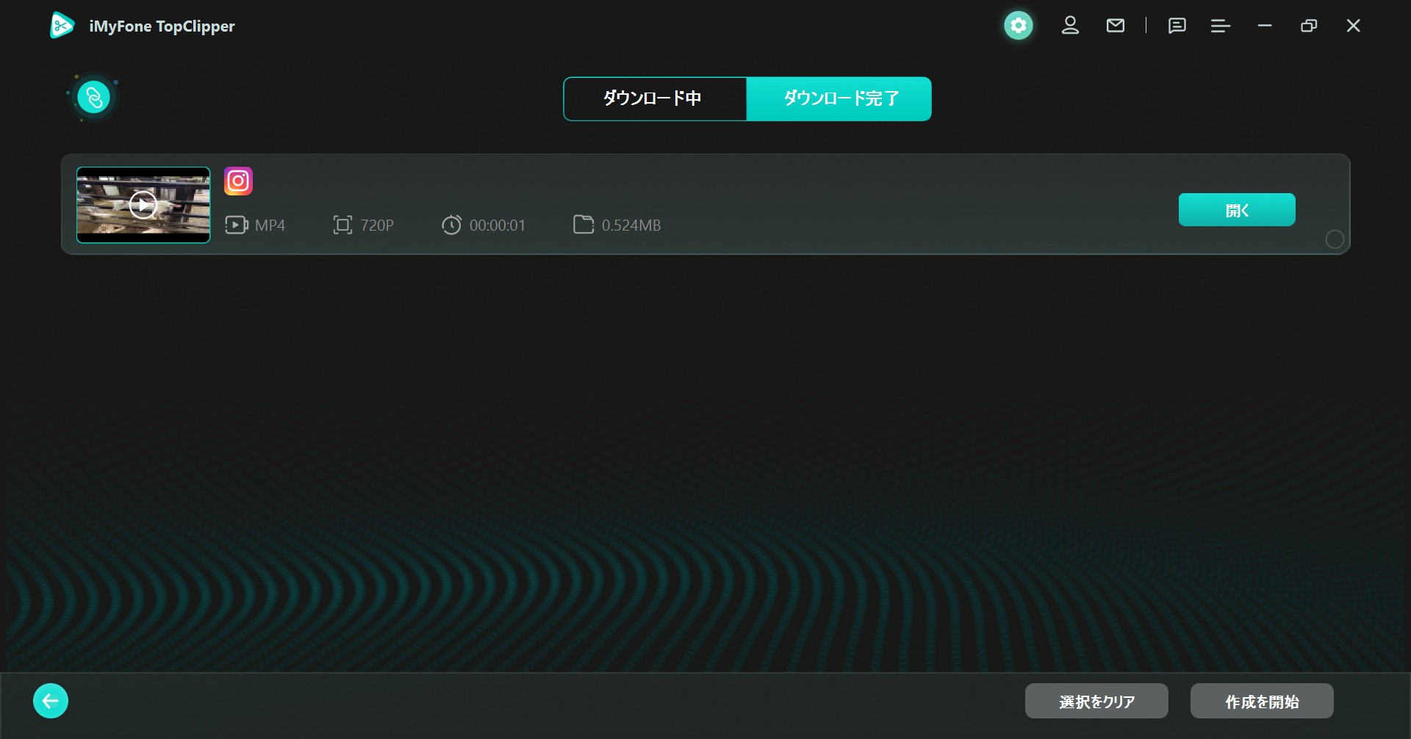1411x739 pixels.
Task: Click the clock duration icon
Action: (451, 225)
